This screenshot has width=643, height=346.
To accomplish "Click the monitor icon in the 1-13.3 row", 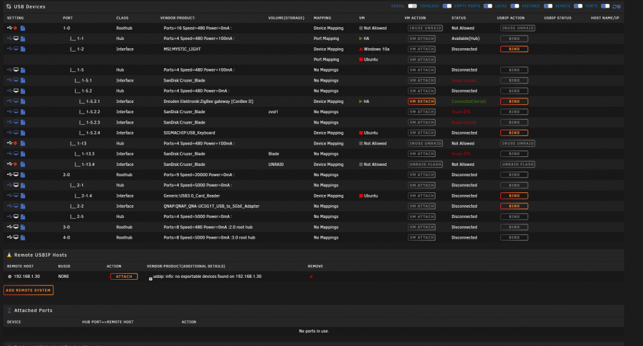I will (x=16, y=154).
